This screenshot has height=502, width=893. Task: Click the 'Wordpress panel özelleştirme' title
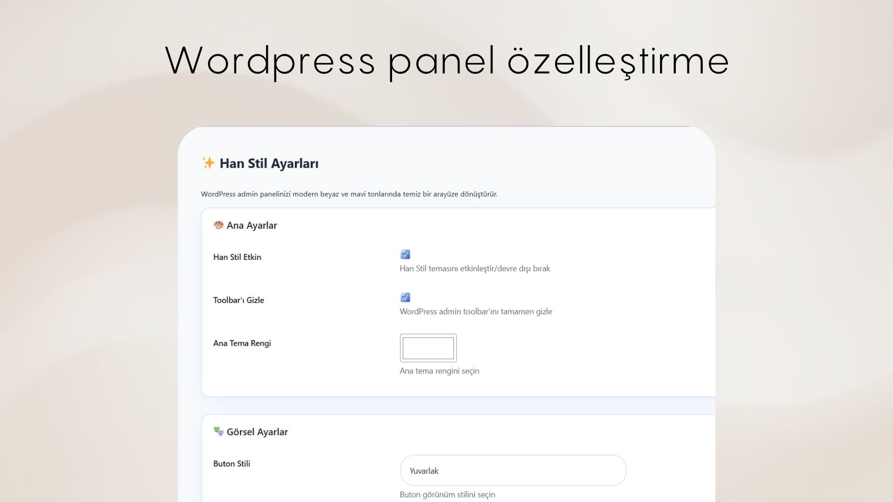click(447, 61)
